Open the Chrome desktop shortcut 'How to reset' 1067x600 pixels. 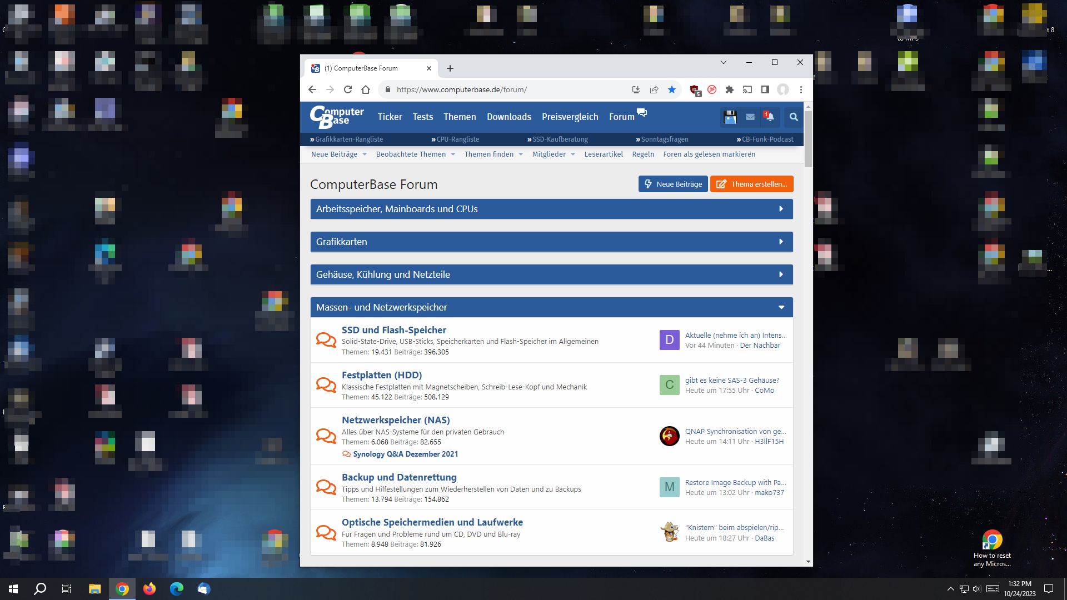click(992, 548)
